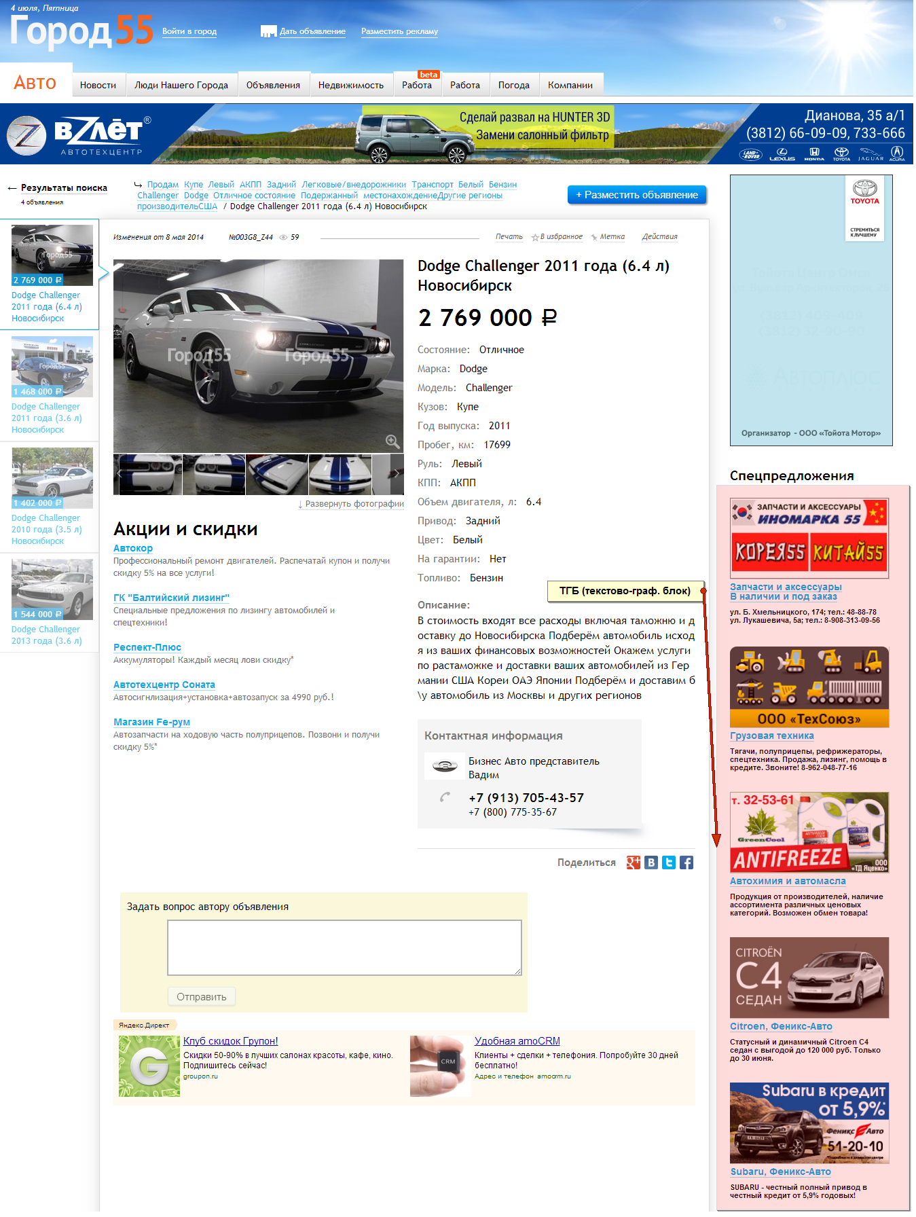Share via VKontakte icon
Viewport: 916px width, 1217px height.
(651, 862)
